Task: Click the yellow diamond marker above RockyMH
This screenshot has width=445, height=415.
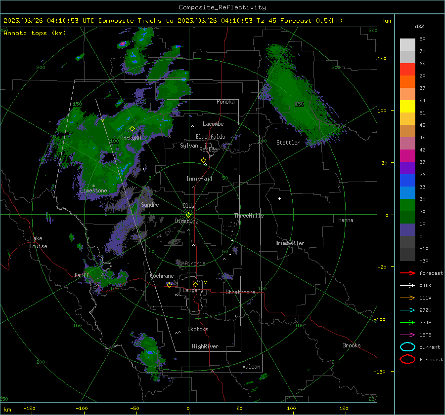Action: point(132,129)
